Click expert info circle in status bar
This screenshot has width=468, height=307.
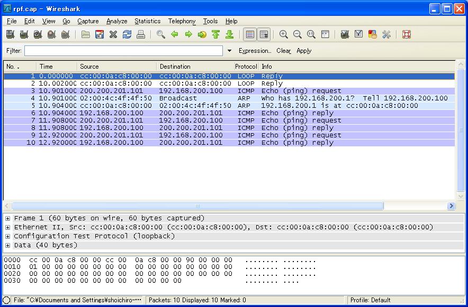[6, 300]
